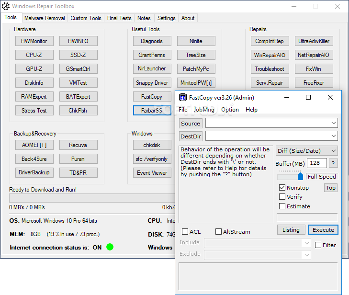349x295 pixels.
Task: Launch UltraAdwKiller
Action: point(314,41)
